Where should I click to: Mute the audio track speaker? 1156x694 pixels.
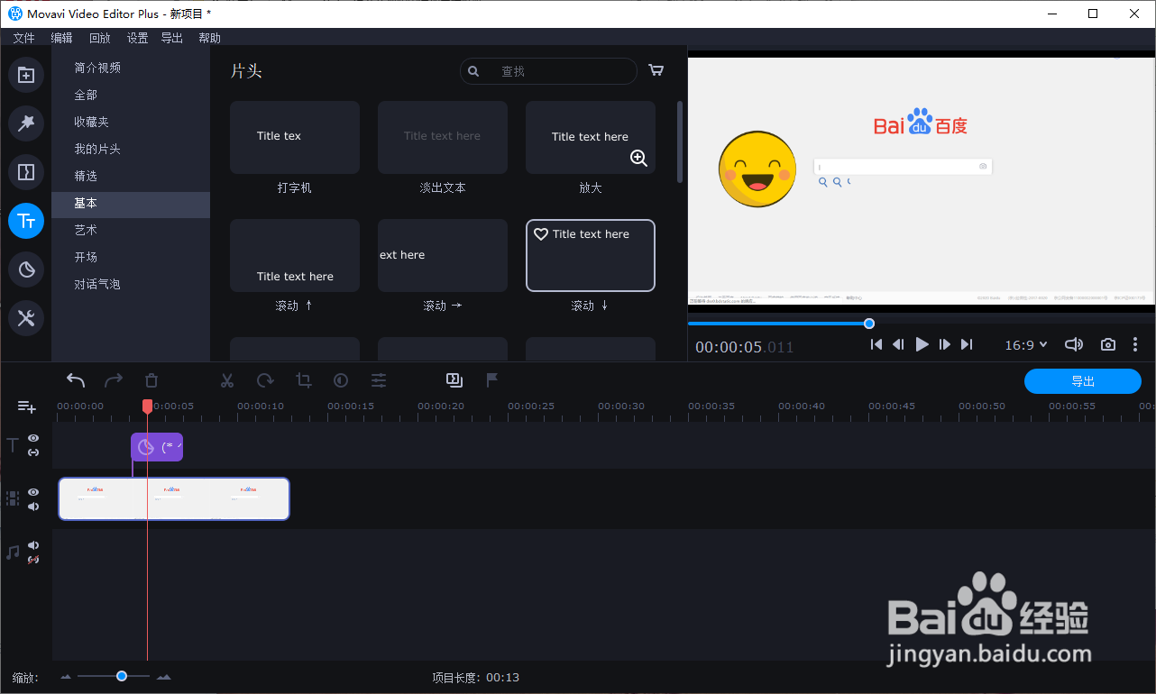33,545
